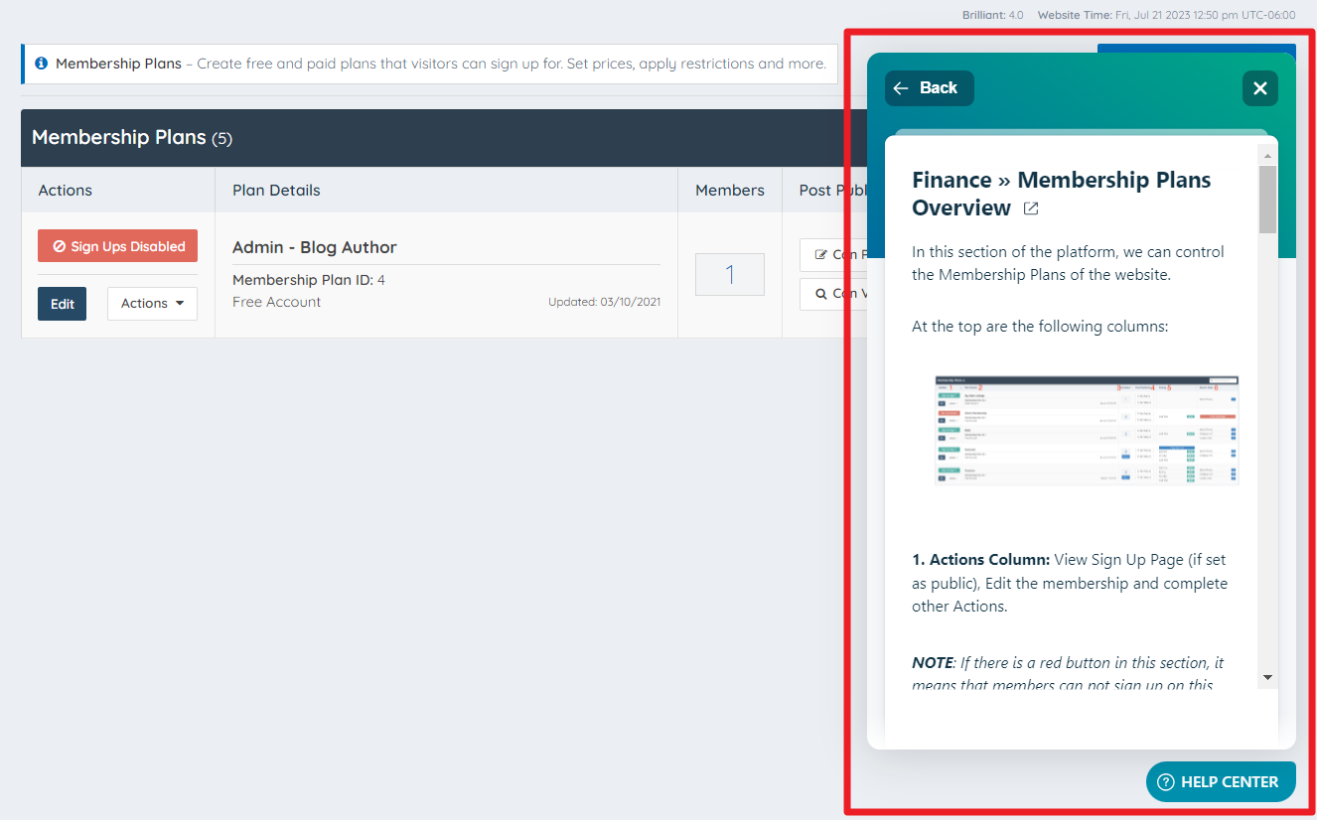Expand the Actions dropdown
Screen dimensions: 1317x820
[x=152, y=304]
